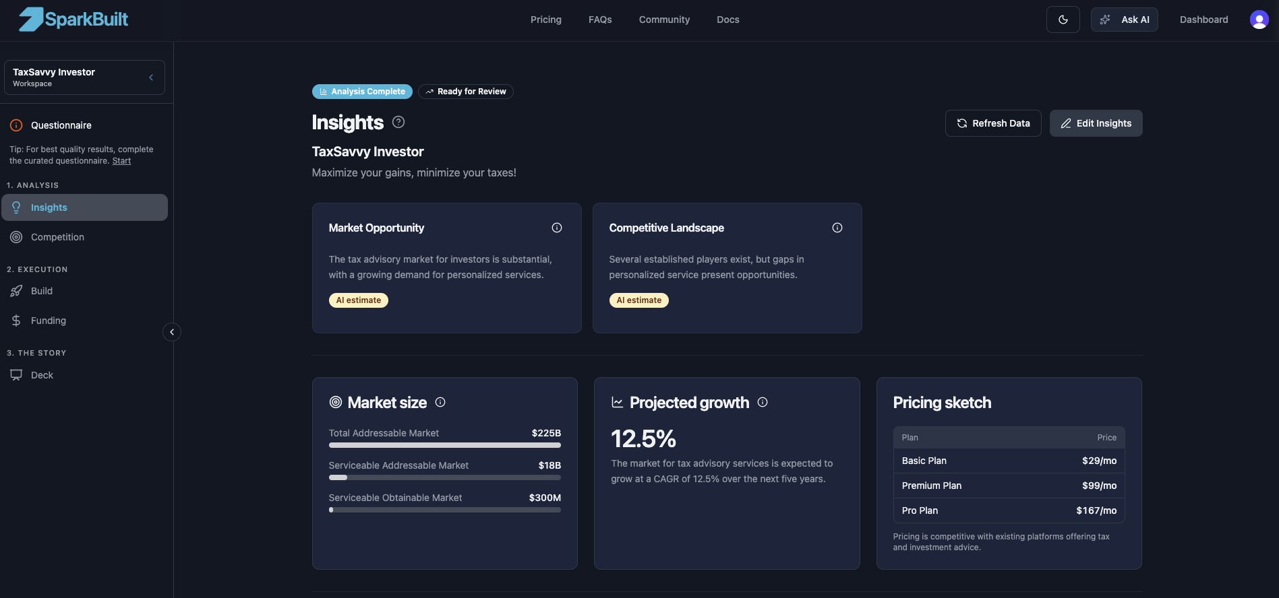This screenshot has height=598, width=1279.
Task: Collapse the sidebar using the edge chevron
Action: [172, 332]
